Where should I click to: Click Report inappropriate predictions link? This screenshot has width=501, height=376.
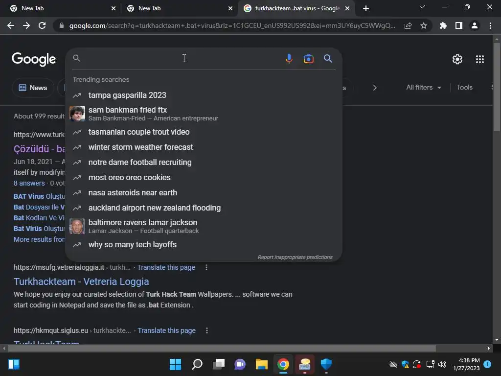click(295, 257)
